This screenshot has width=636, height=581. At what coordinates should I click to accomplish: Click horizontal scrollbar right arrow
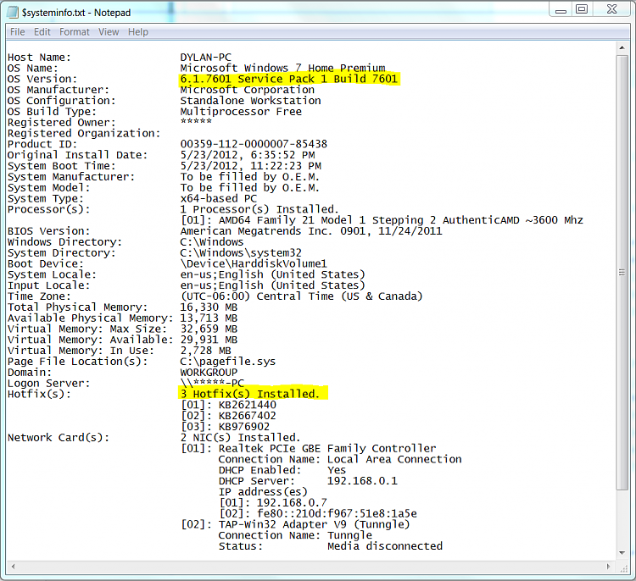(x=608, y=567)
